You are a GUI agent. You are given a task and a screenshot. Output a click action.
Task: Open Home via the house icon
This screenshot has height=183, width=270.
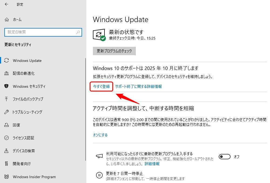(7, 20)
